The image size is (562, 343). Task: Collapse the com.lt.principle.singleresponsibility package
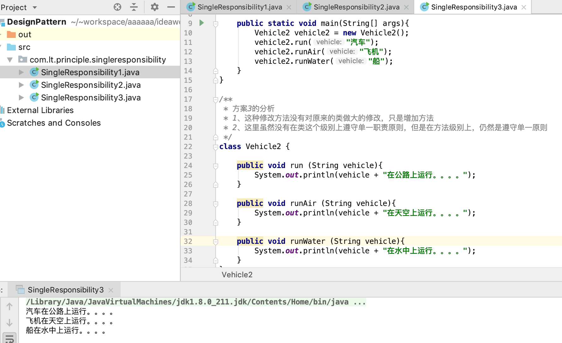click(10, 60)
